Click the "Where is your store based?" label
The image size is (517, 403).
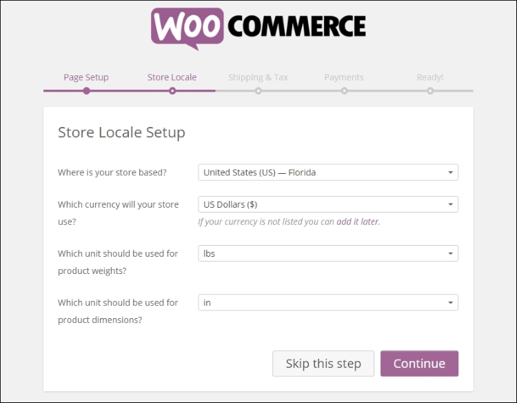click(x=112, y=173)
